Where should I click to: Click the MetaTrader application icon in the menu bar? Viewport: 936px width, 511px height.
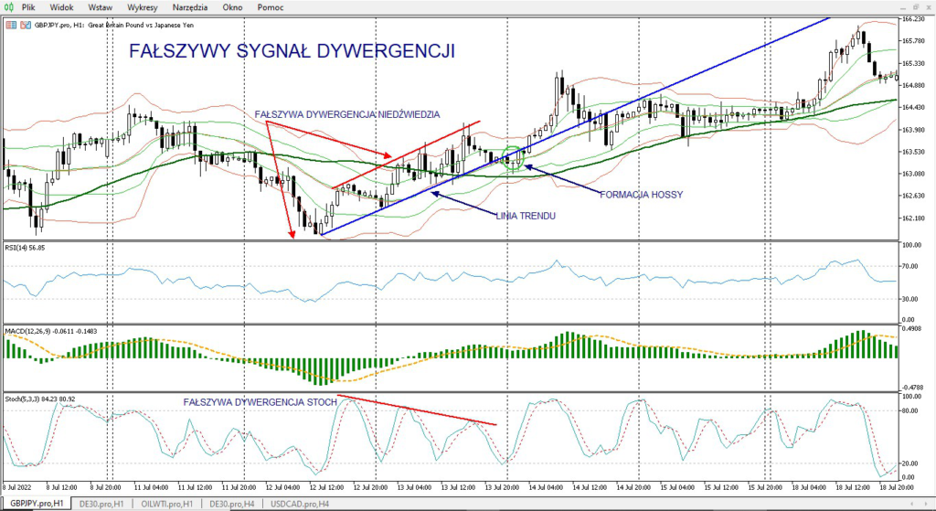pos(8,6)
